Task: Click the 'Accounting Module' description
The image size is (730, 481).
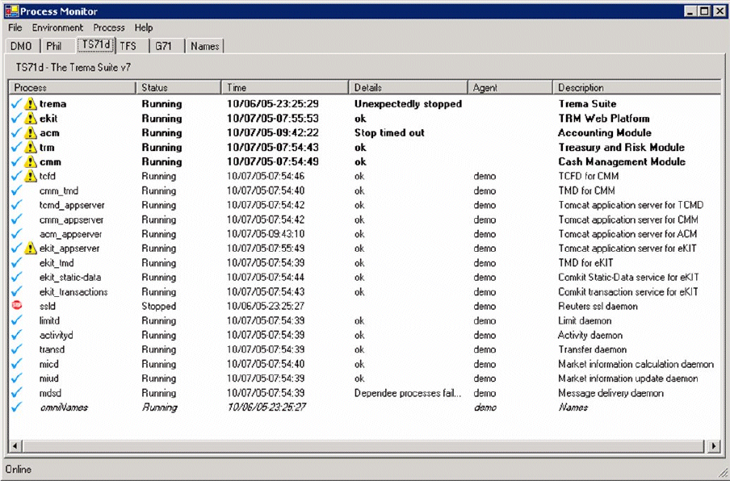Action: point(604,132)
